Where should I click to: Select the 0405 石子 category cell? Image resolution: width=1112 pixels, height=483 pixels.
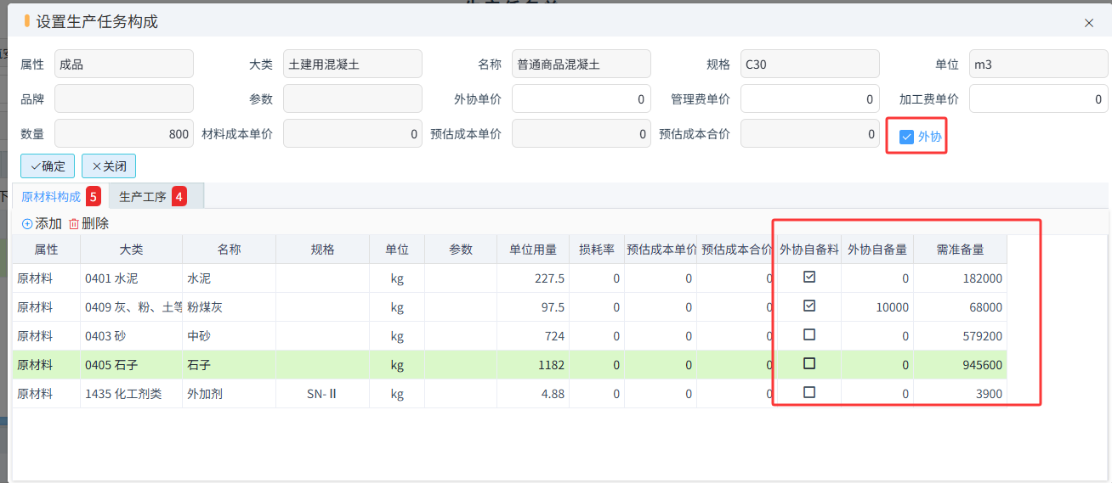pyautogui.click(x=131, y=365)
